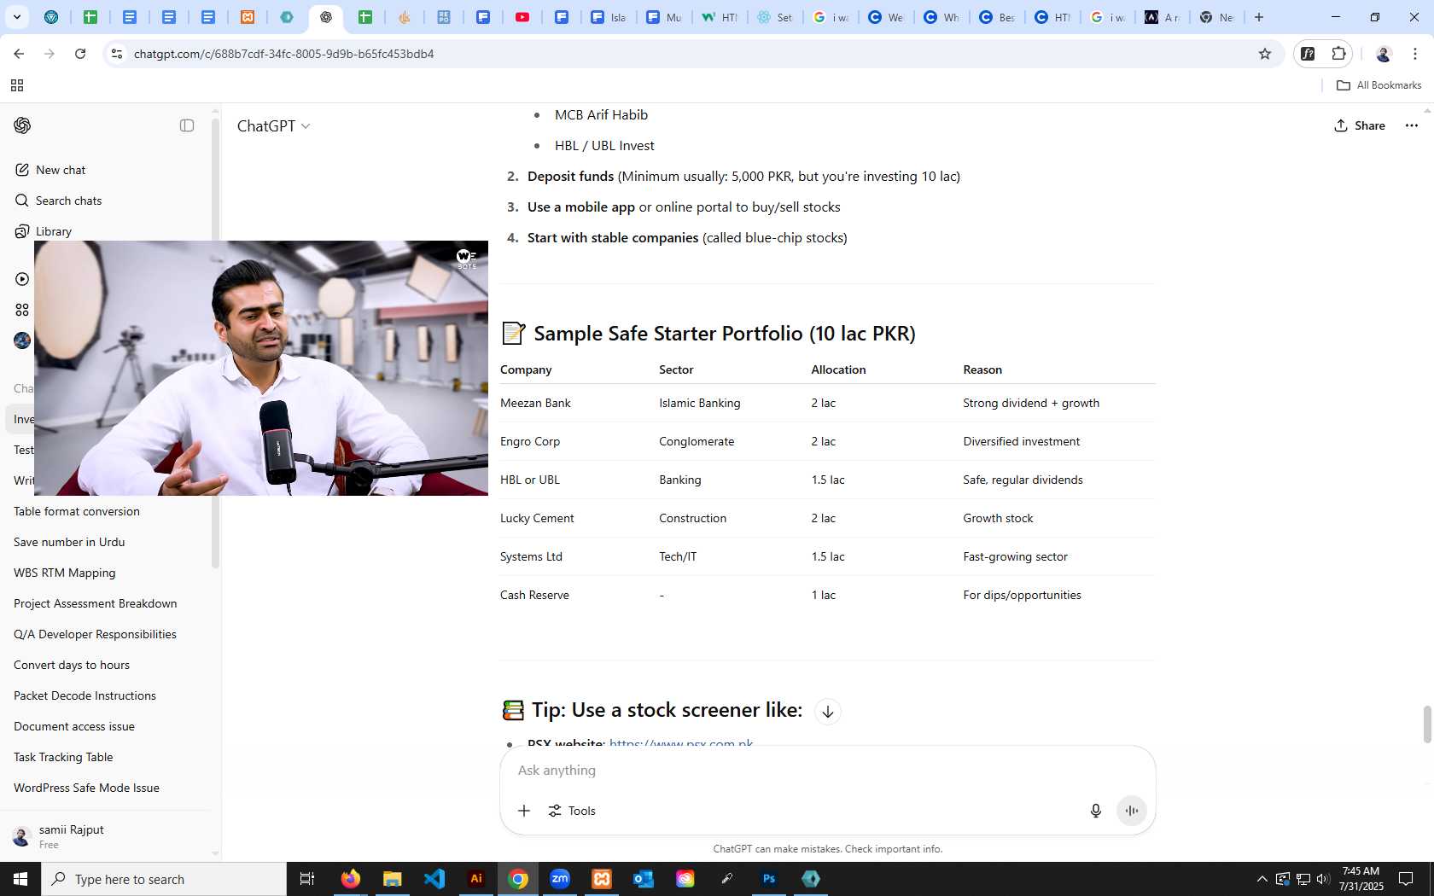
Task: Open Task View on the taskbar
Action: coord(307,879)
